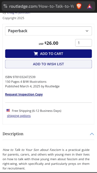Image resolution: width=97 pixels, height=173 pixels.
Task: Click the US flag shipping icon
Action: [8, 111]
